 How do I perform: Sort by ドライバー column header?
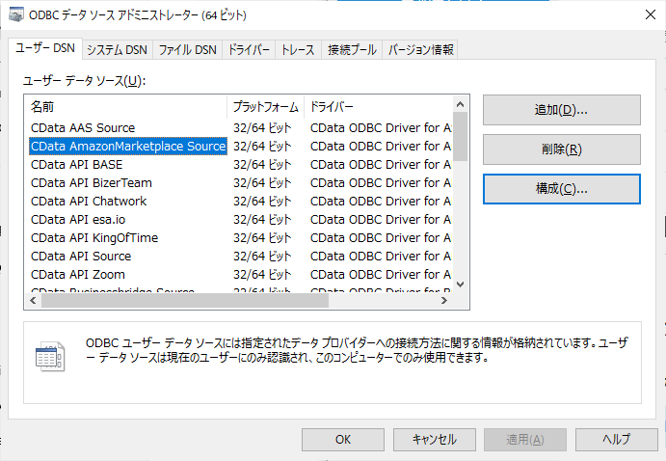[379, 107]
